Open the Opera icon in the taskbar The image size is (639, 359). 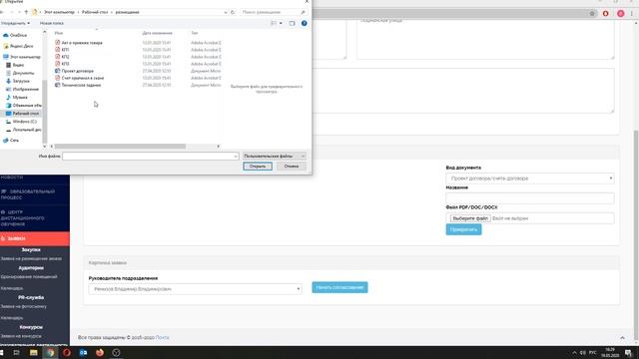coord(67,353)
